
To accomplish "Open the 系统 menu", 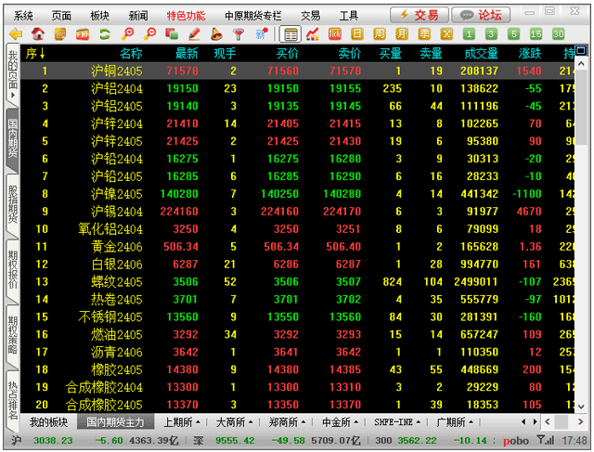I will pos(23,16).
